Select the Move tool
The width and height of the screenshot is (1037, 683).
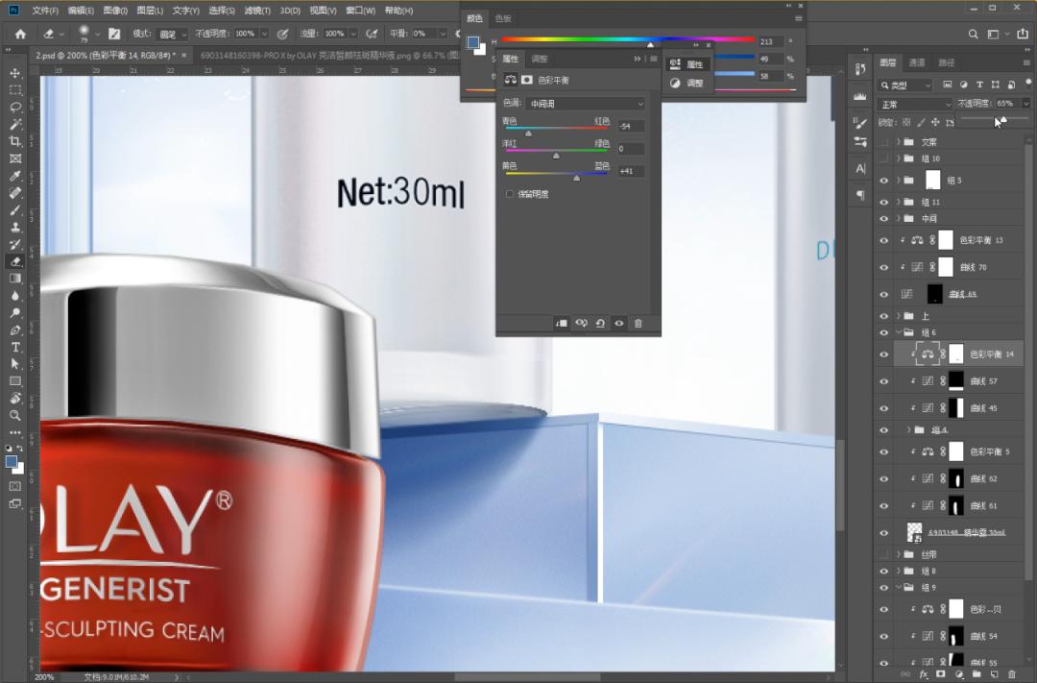15,73
